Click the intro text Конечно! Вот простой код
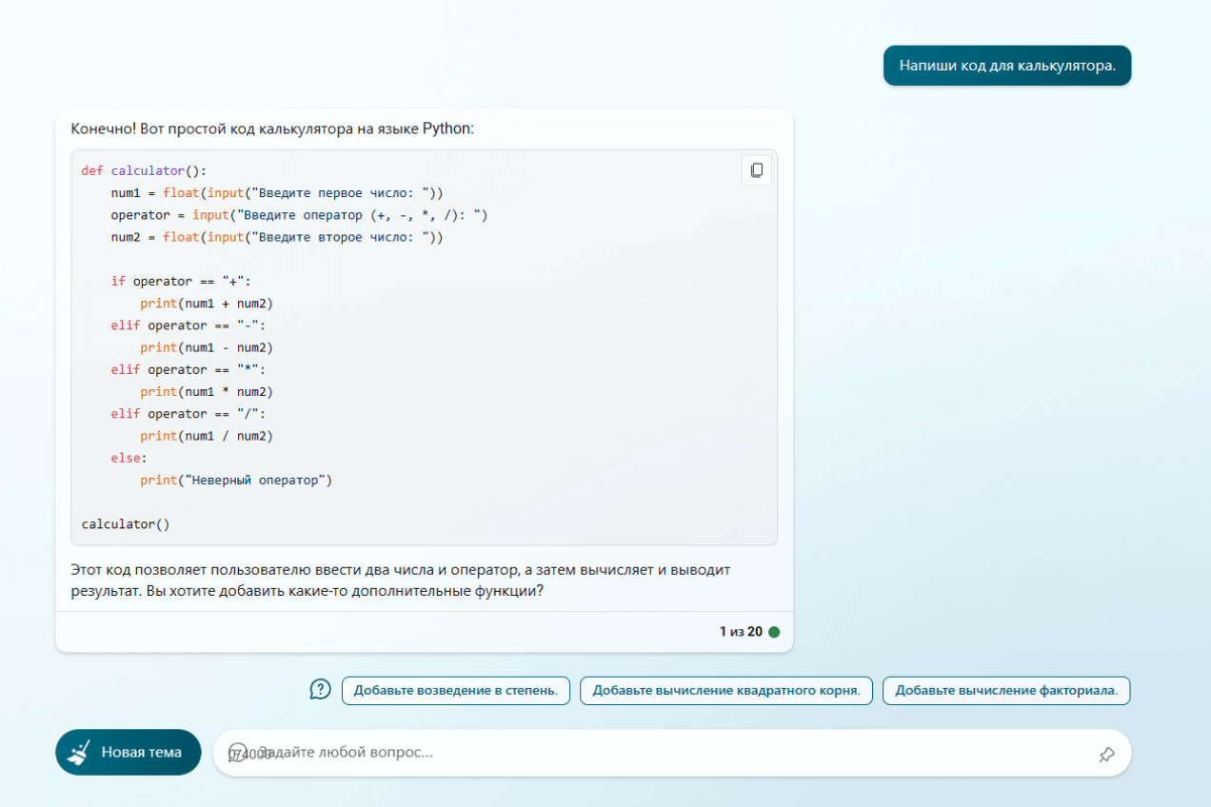1211x807 pixels. (x=271, y=128)
